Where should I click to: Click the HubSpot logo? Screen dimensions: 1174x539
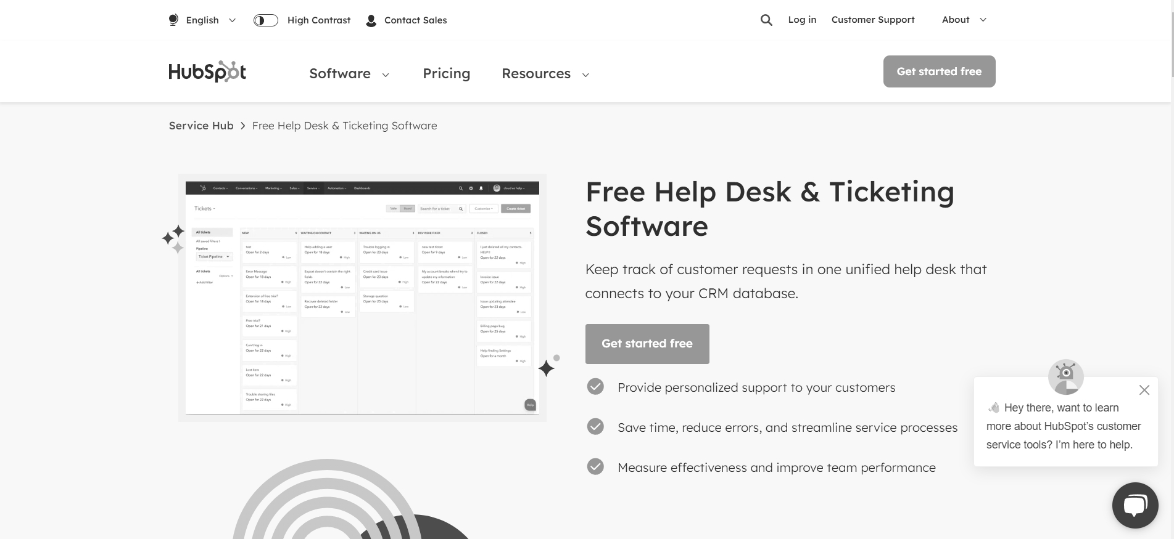click(207, 71)
